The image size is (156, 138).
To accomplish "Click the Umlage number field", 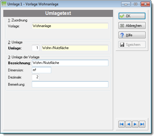I will point(35,48).
